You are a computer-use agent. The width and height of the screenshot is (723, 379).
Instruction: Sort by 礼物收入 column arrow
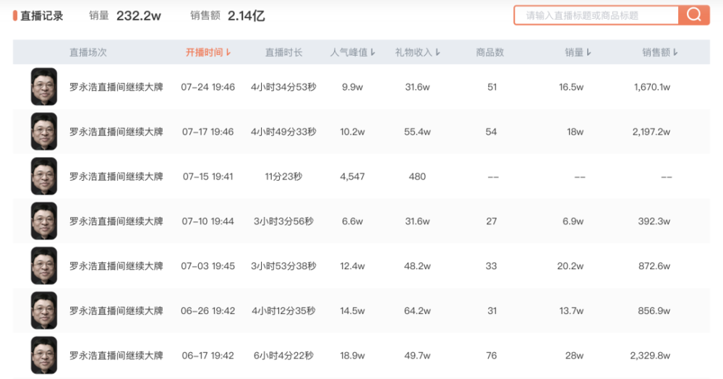[438, 53]
